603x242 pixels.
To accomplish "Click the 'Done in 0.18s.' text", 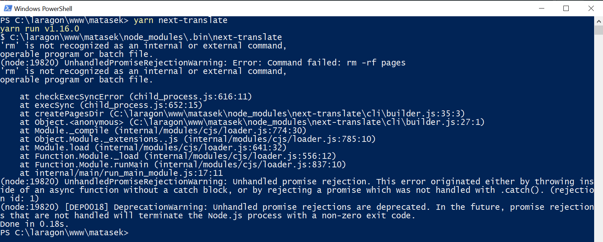I will [34, 224].
